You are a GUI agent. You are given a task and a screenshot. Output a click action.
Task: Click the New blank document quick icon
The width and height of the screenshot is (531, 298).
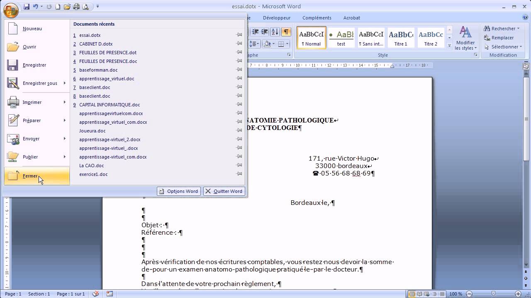pos(58,7)
